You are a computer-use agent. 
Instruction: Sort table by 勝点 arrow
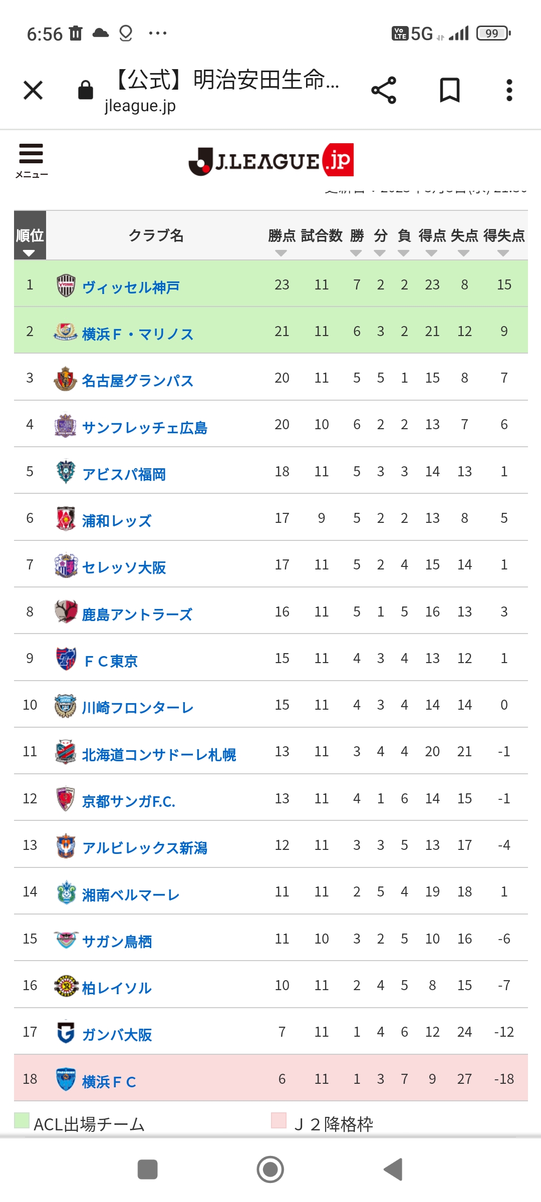[281, 253]
